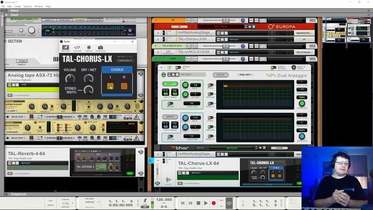
Task: Click the blue ARP2 Gate Length knob
Action: pos(302,136)
